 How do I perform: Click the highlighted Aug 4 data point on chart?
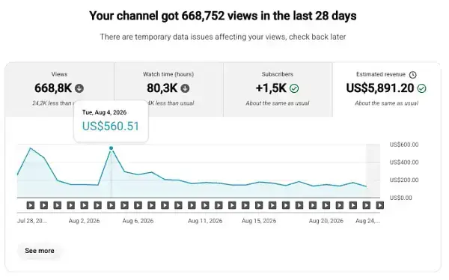(x=111, y=148)
